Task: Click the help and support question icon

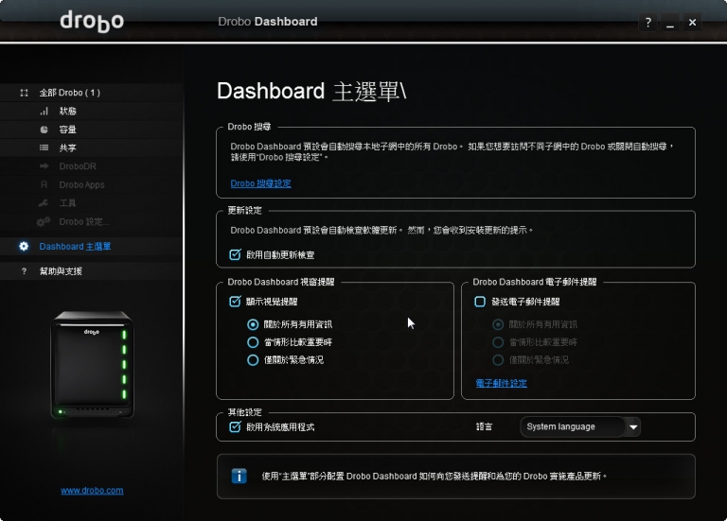Action: pos(24,271)
